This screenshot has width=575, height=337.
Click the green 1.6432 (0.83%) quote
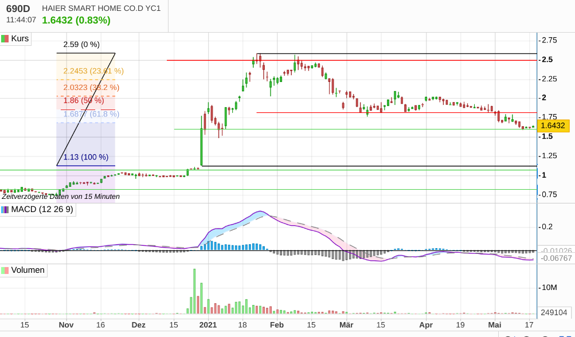point(76,20)
